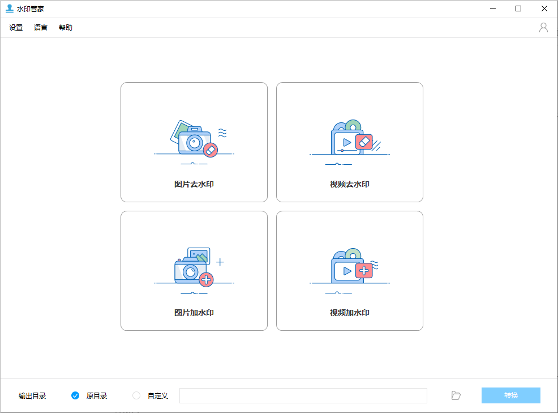Click the 图片去水印 text label
Viewport: 558px width, 413px height.
[x=194, y=184]
